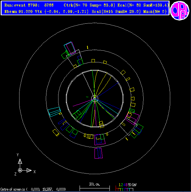The width and height of the screenshot is (191, 192).
Task: Click the Z axis circle marker
Action: coord(20,170)
